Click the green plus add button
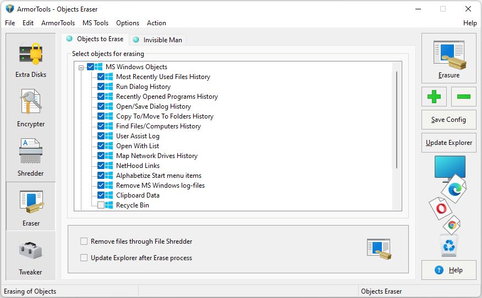The height and width of the screenshot is (298, 482). 434,97
